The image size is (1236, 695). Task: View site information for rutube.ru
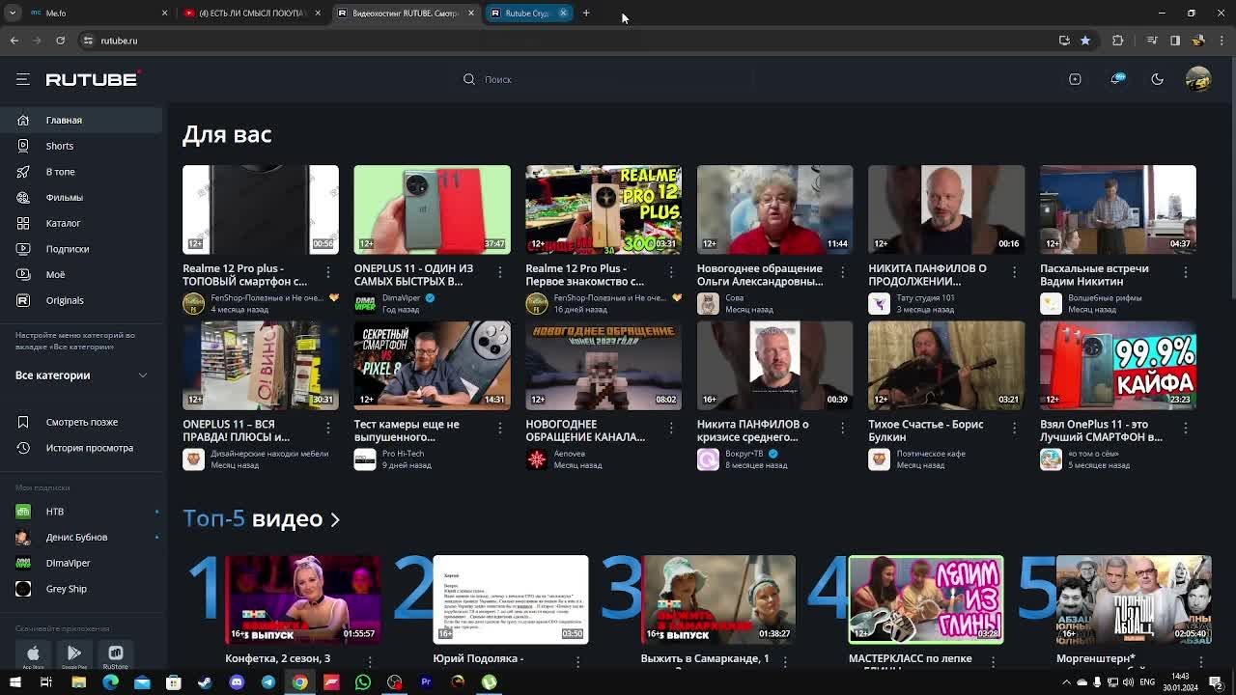(x=88, y=41)
